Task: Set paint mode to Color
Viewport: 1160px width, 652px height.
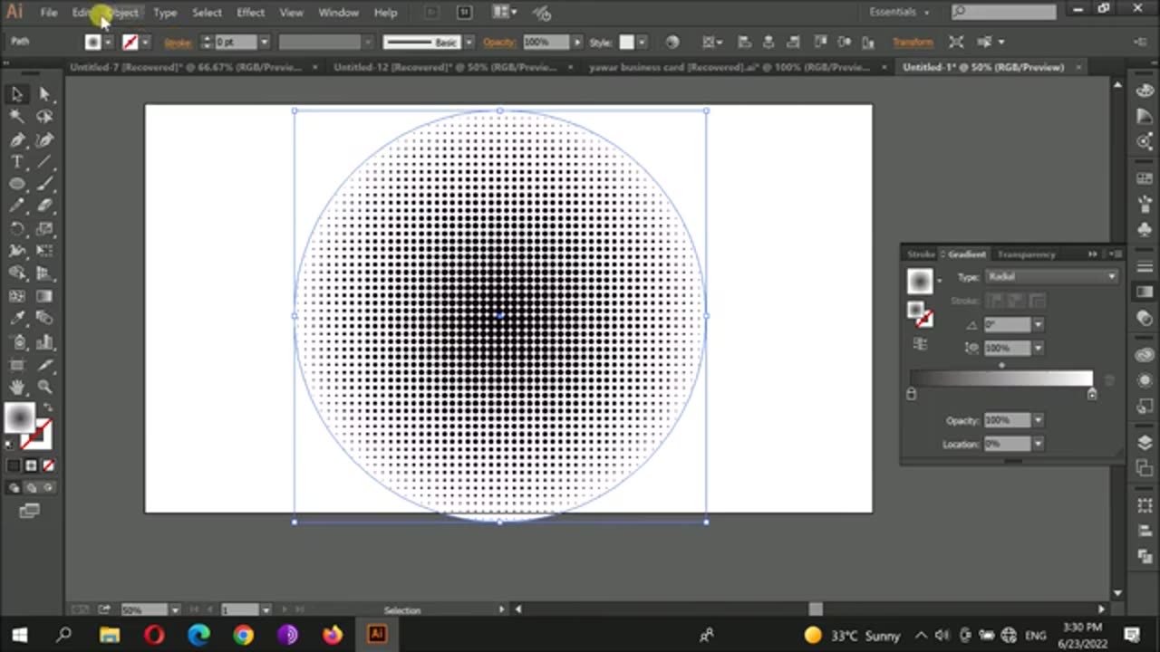Action: [x=14, y=465]
